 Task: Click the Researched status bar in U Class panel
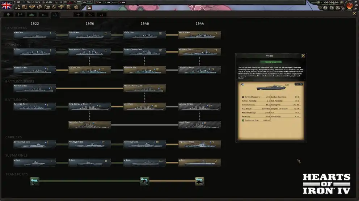pos(270,62)
